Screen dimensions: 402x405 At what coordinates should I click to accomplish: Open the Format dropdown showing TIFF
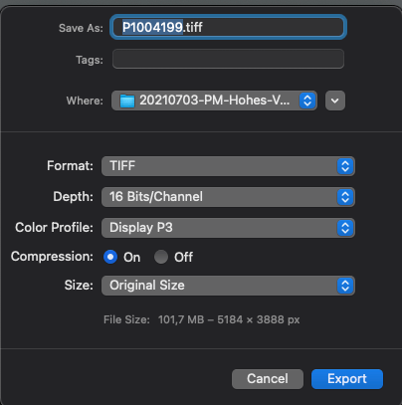click(x=228, y=166)
